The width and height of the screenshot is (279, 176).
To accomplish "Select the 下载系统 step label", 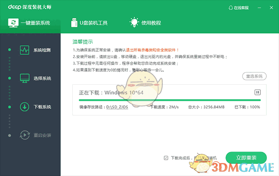I will click(42, 107).
